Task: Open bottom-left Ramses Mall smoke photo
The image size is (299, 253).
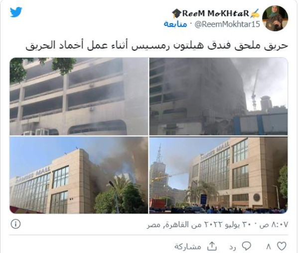Action: click(x=79, y=175)
